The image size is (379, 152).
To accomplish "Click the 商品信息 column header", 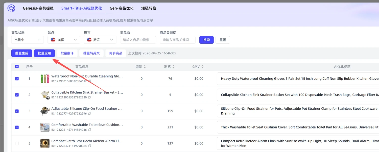I will pos(82,67).
